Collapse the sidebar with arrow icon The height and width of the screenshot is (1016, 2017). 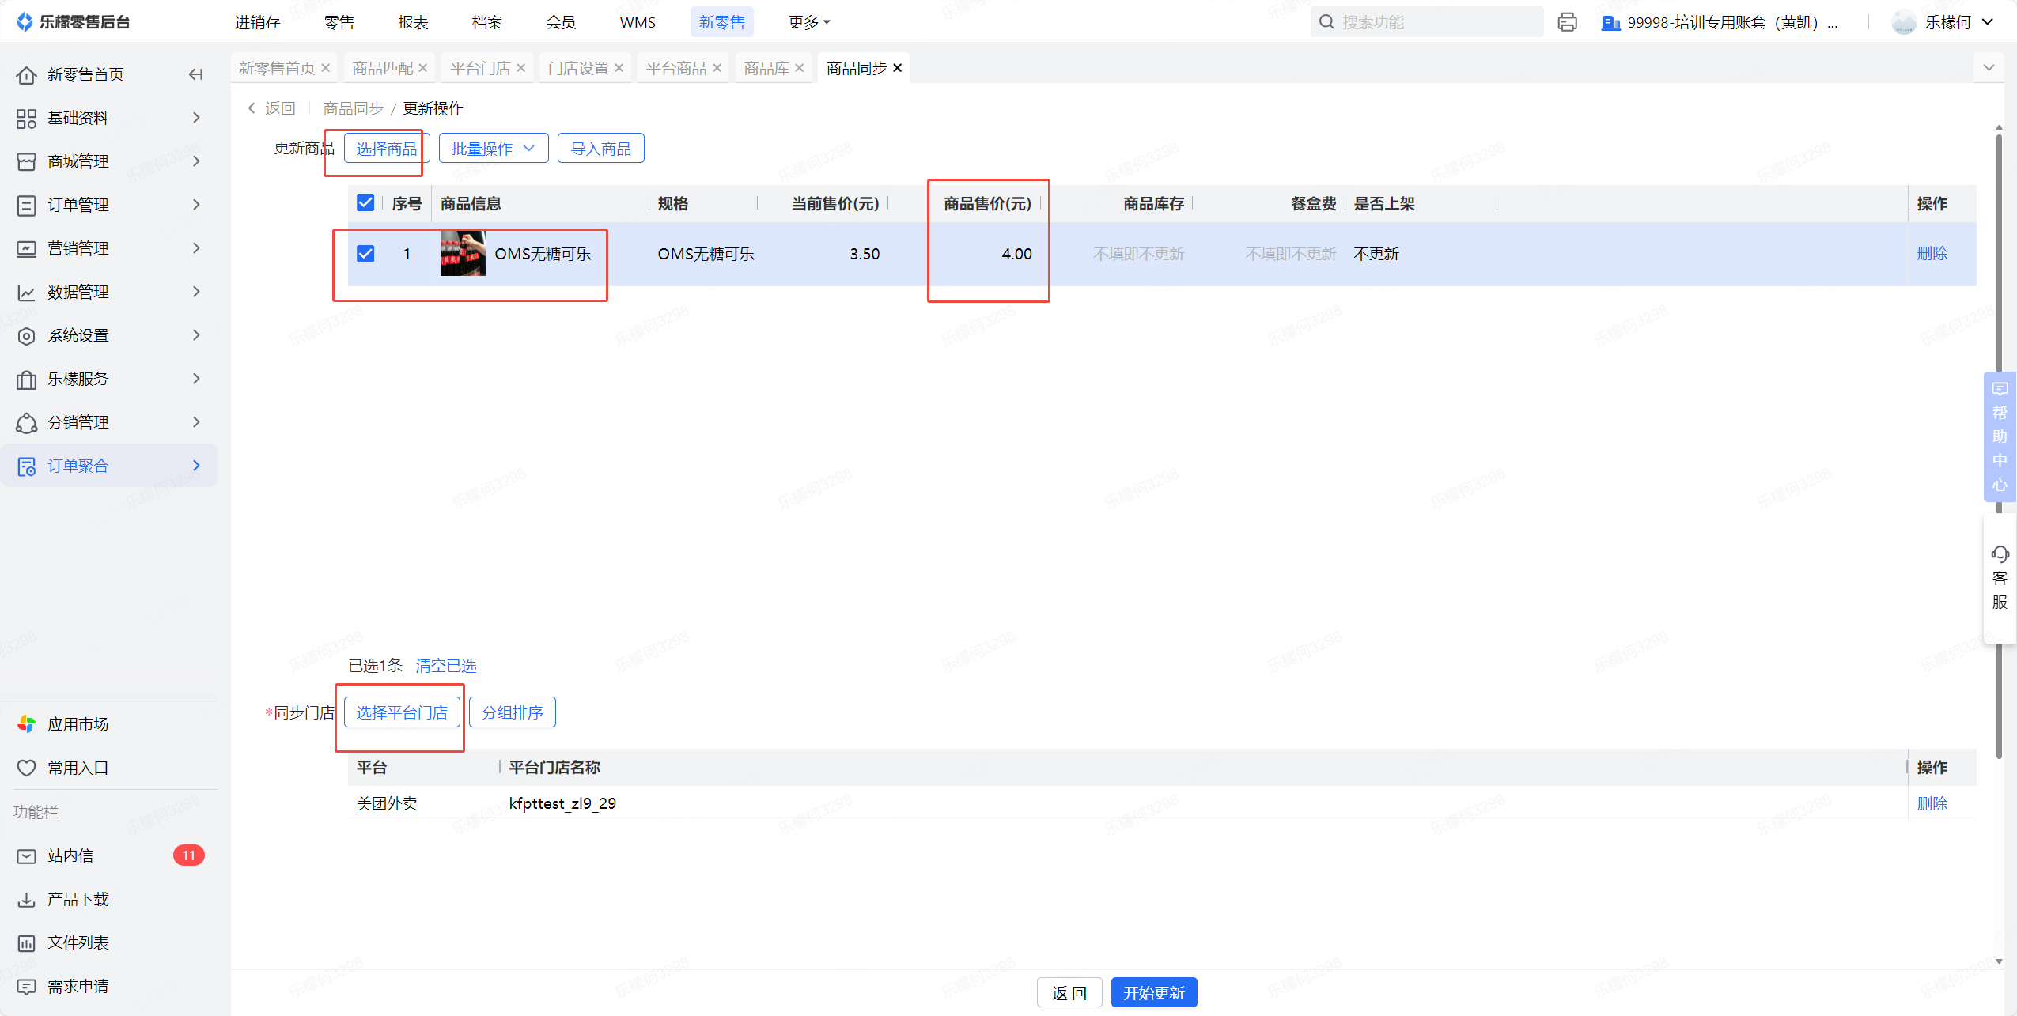coord(195,74)
